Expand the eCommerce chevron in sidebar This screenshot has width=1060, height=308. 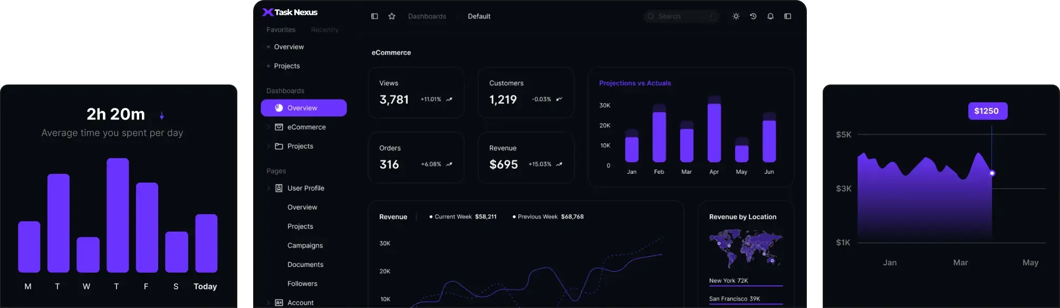(x=268, y=127)
